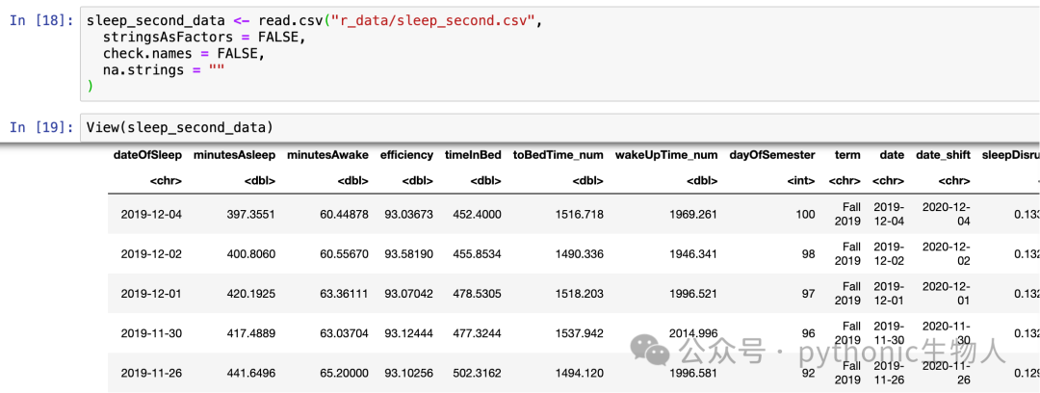The image size is (1040, 393).
Task: Focus the View(sleep_second_data) code cell
Action: 559,127
